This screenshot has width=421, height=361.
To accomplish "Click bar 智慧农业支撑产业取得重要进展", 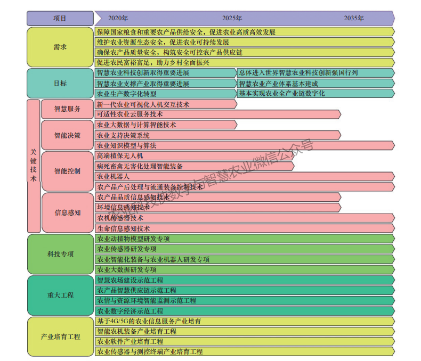I will pos(166,84).
